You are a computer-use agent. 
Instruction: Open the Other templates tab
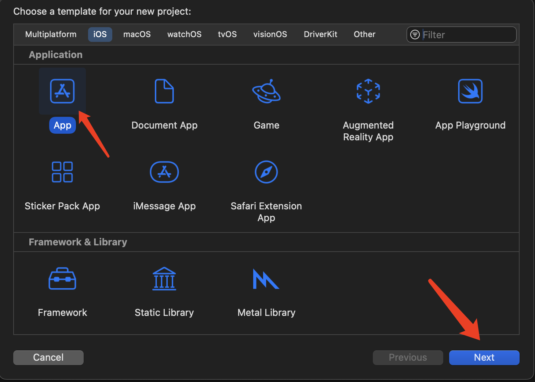tap(364, 34)
